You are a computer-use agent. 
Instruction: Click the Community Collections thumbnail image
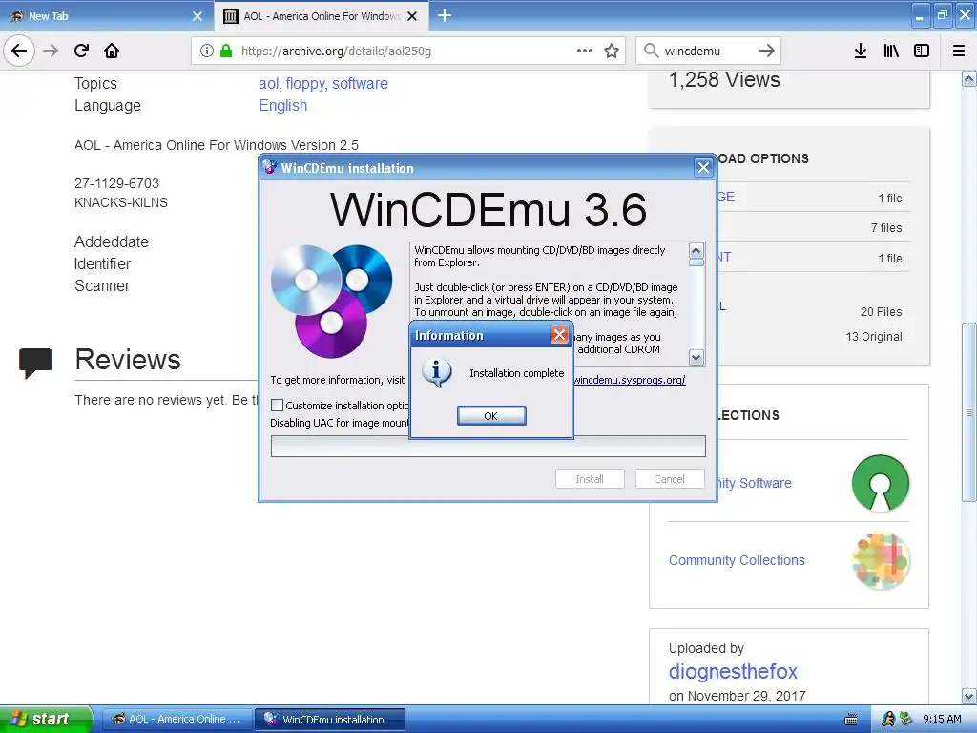(x=881, y=560)
